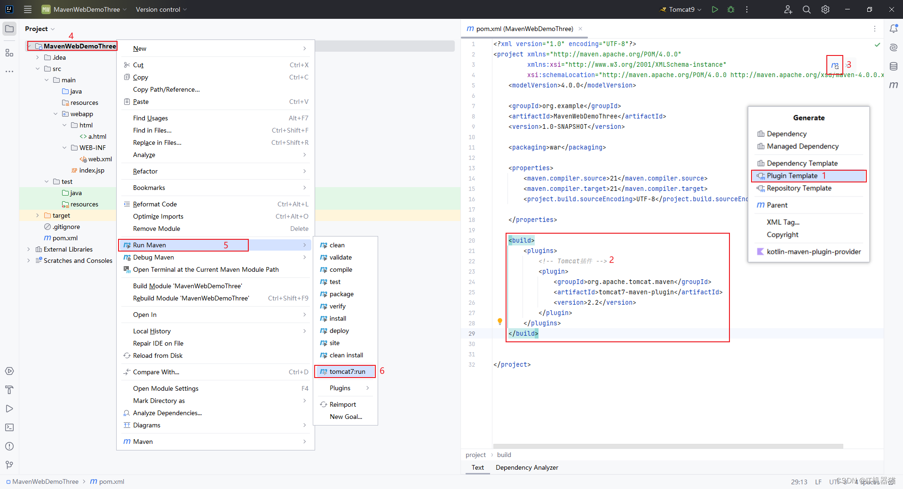Click the LF line separator status
The width and height of the screenshot is (903, 489).
tap(818, 481)
